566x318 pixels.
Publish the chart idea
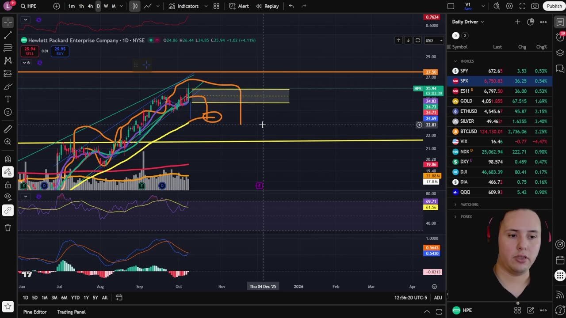[x=554, y=6]
